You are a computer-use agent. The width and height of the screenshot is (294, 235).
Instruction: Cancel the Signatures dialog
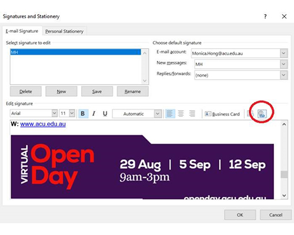[276, 215]
